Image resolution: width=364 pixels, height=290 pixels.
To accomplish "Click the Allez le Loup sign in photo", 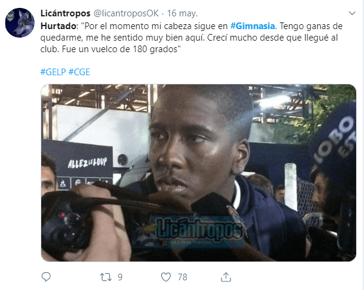I will pyautogui.click(x=87, y=163).
